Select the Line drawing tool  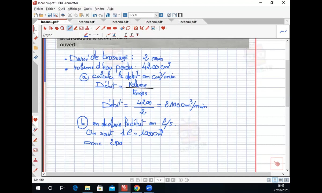point(98,28)
